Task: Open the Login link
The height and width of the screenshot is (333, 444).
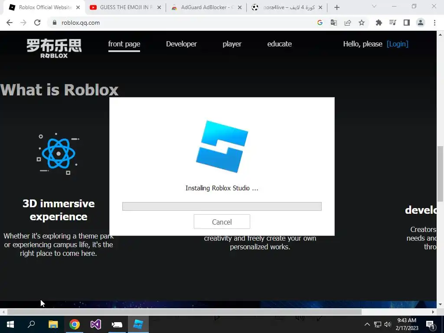Action: [x=397, y=44]
